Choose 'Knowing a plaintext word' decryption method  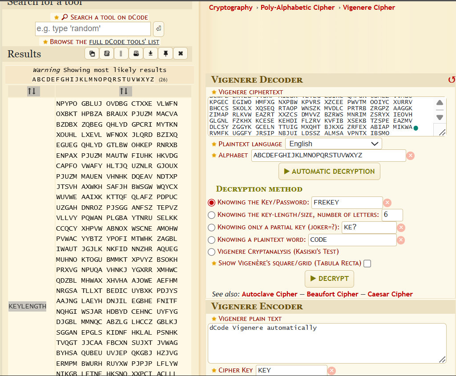[x=212, y=240]
